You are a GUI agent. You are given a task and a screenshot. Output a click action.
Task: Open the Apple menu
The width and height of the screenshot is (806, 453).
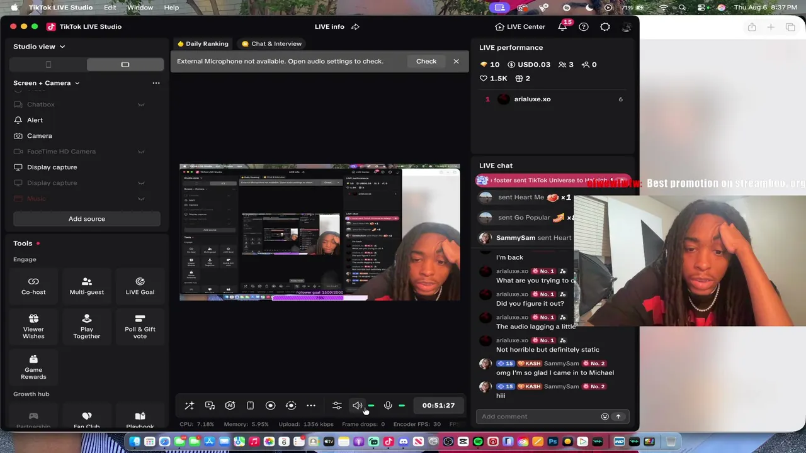(14, 8)
